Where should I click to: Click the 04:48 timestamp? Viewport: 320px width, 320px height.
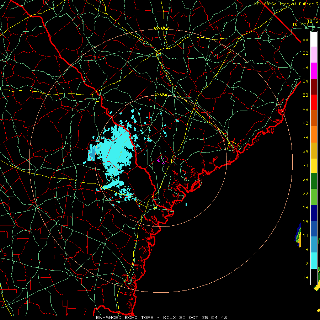[219, 318]
